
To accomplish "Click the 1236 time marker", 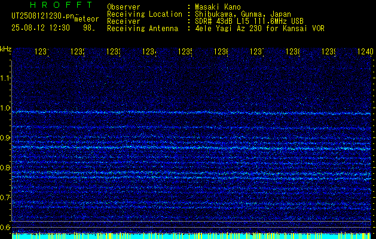I will point(221,52).
